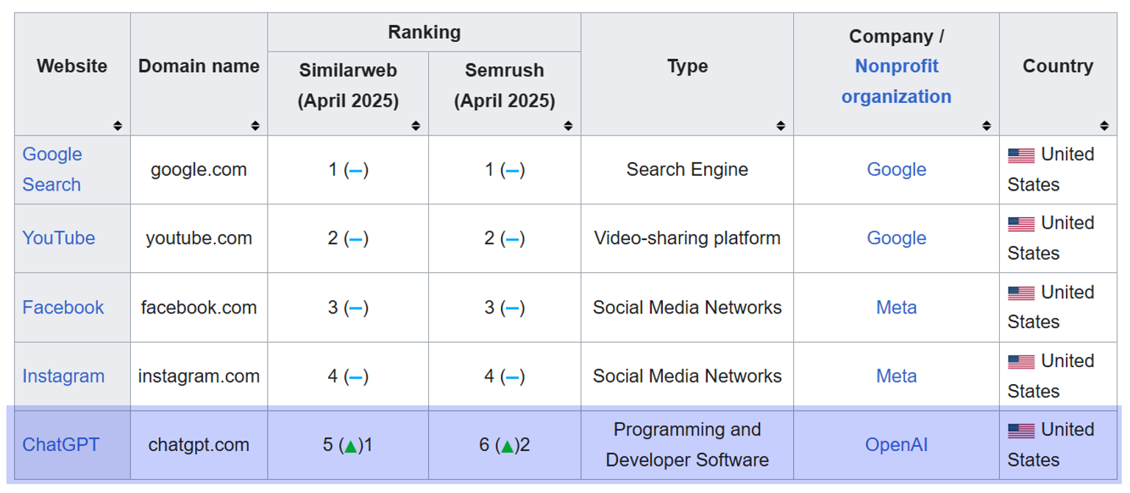Click the US flag in ChatGPT row
The image size is (1130, 493).
1021,430
